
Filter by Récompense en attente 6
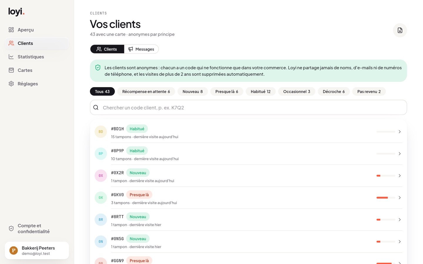(x=146, y=92)
